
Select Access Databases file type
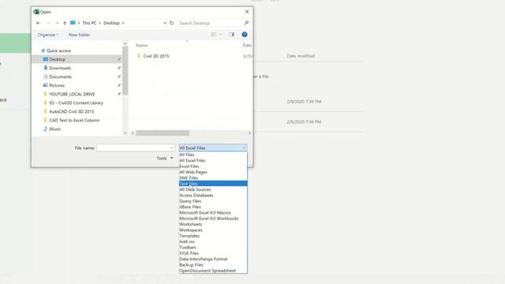213,195
